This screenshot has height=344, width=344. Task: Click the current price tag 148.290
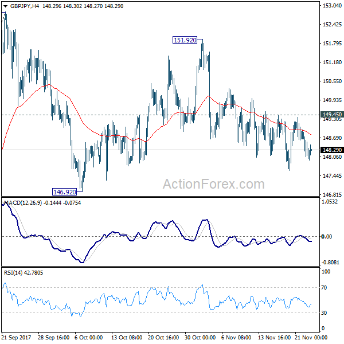pyautogui.click(x=332, y=150)
